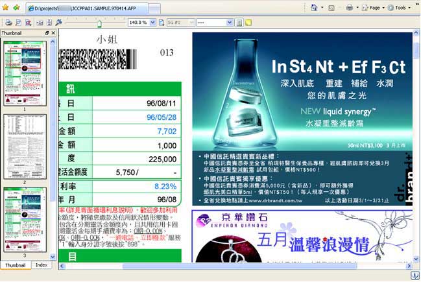Click the blue date 96/05/28
Image resolution: width=421 pixels, height=282 pixels.
click(162, 117)
